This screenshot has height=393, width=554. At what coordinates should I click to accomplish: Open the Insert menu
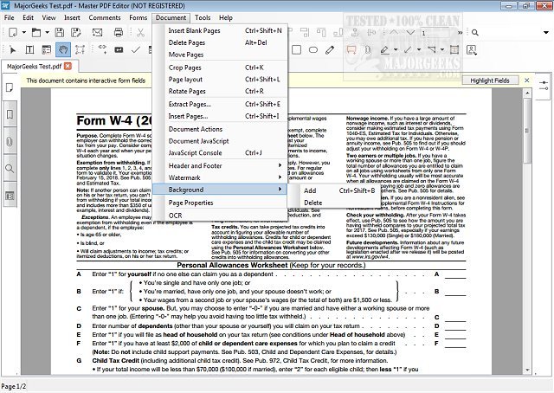(72, 17)
